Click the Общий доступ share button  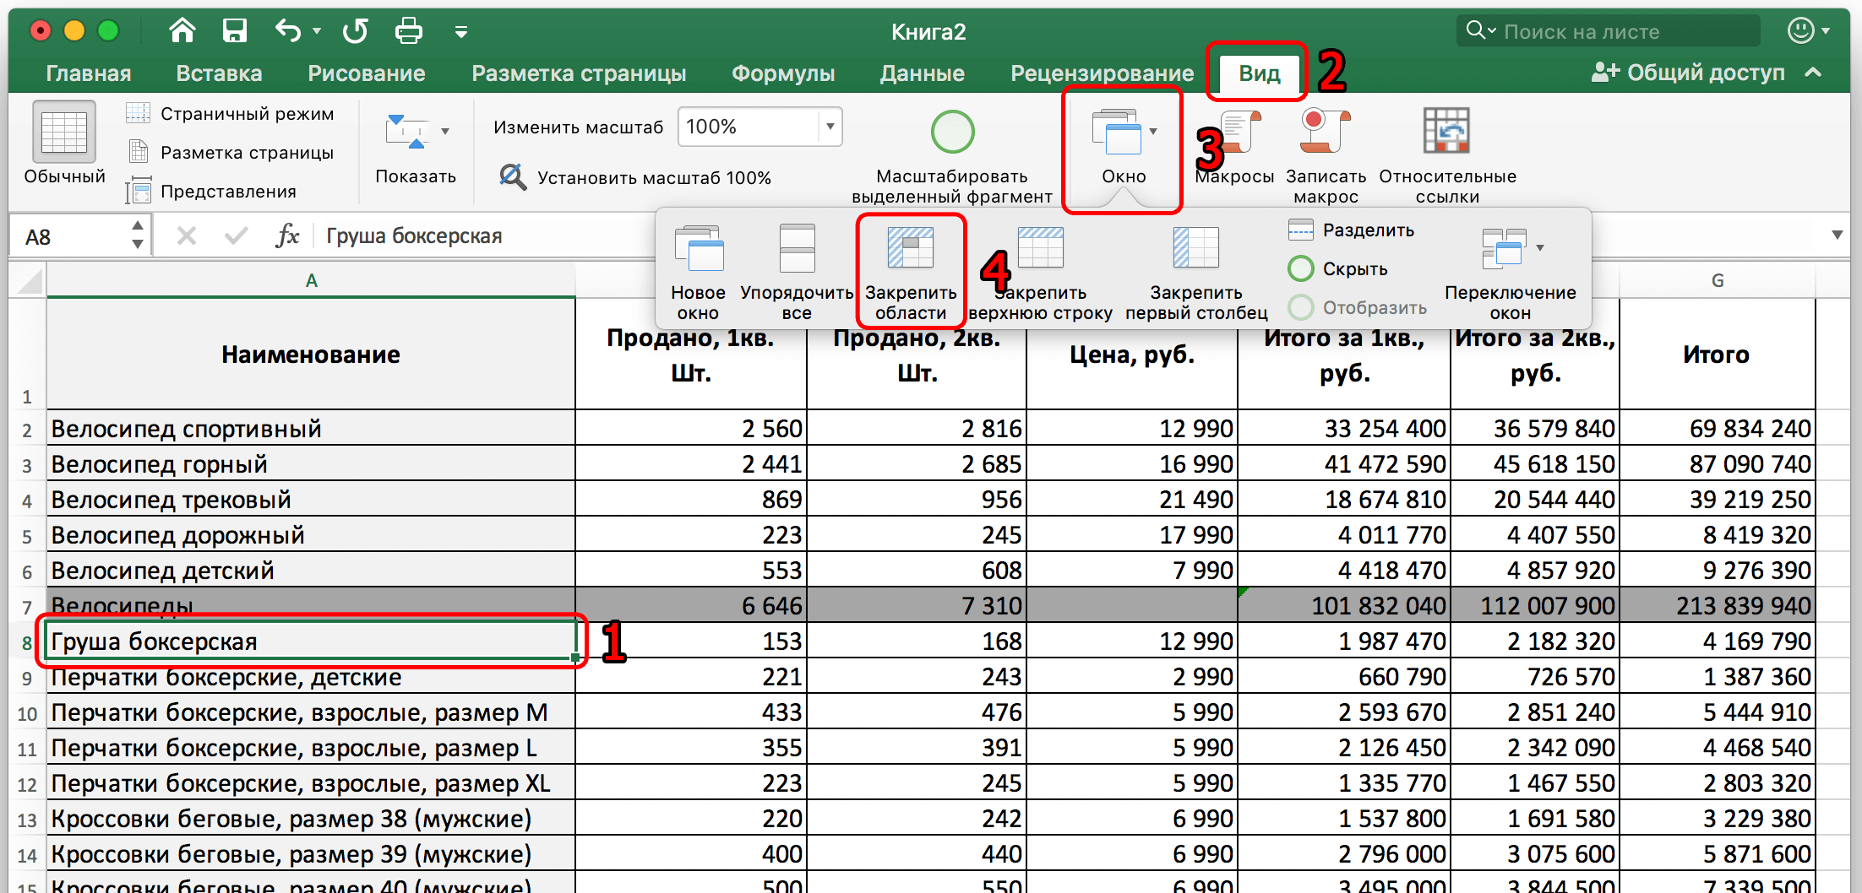1688,73
